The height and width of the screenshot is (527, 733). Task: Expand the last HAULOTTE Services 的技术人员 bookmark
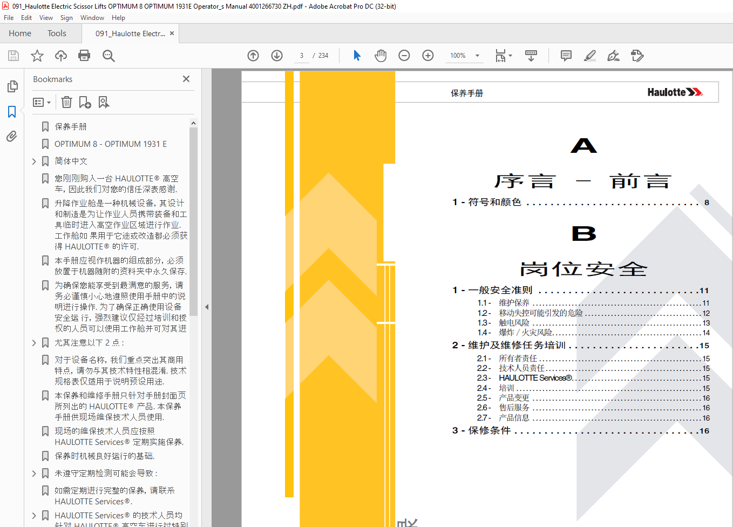pos(34,516)
